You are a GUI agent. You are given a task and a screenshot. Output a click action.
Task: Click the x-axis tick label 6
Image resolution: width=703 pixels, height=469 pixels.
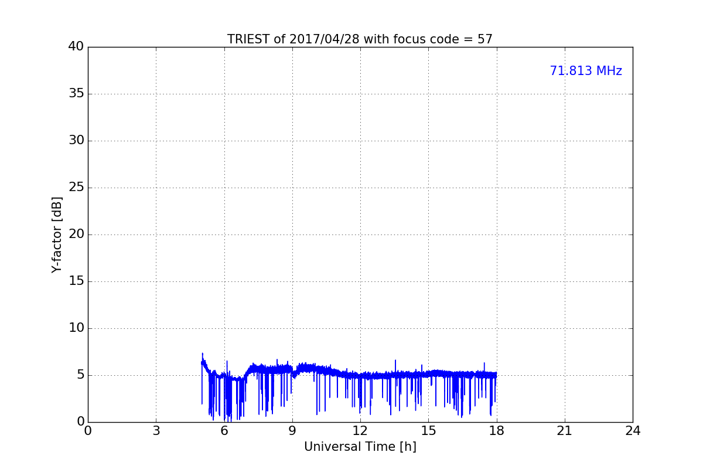pyautogui.click(x=224, y=431)
